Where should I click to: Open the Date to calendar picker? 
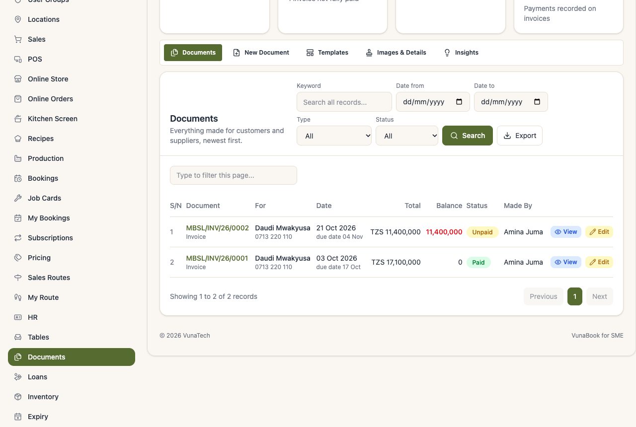(x=537, y=102)
